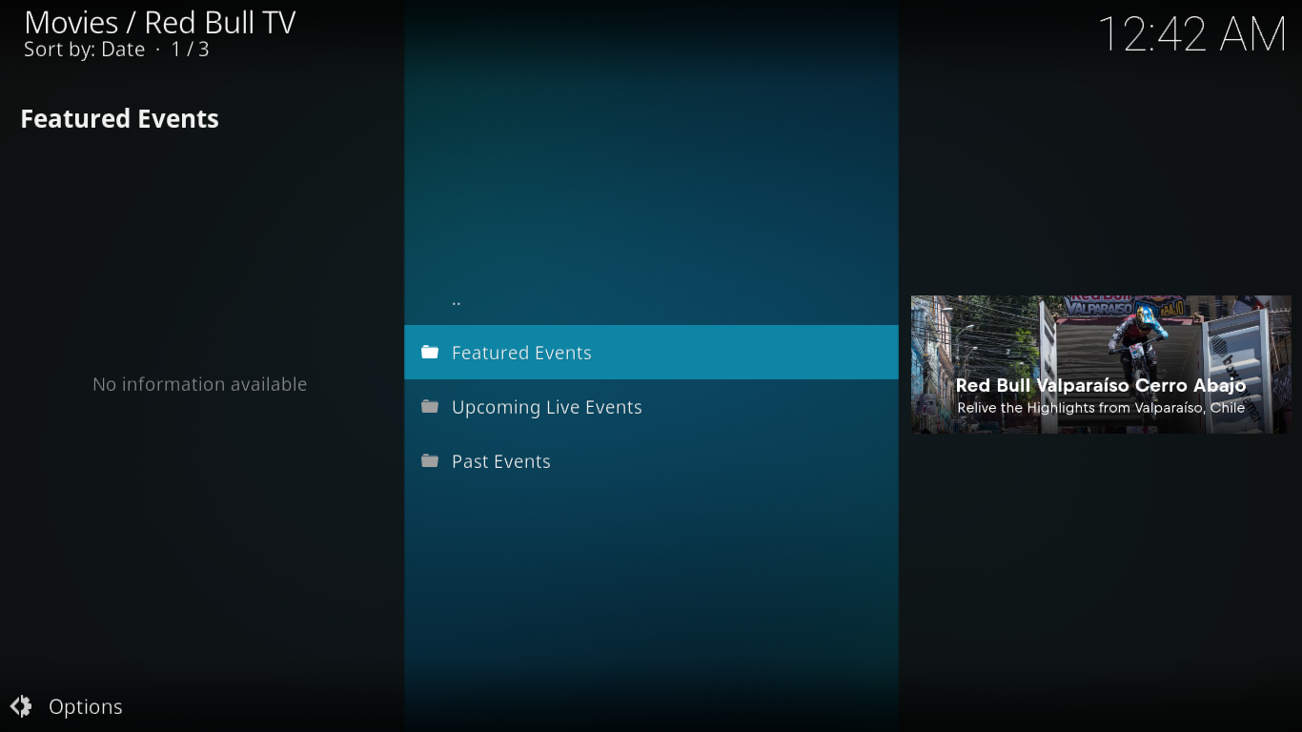
Task: Click the 'Sort by: Date' text
Action: [85, 50]
